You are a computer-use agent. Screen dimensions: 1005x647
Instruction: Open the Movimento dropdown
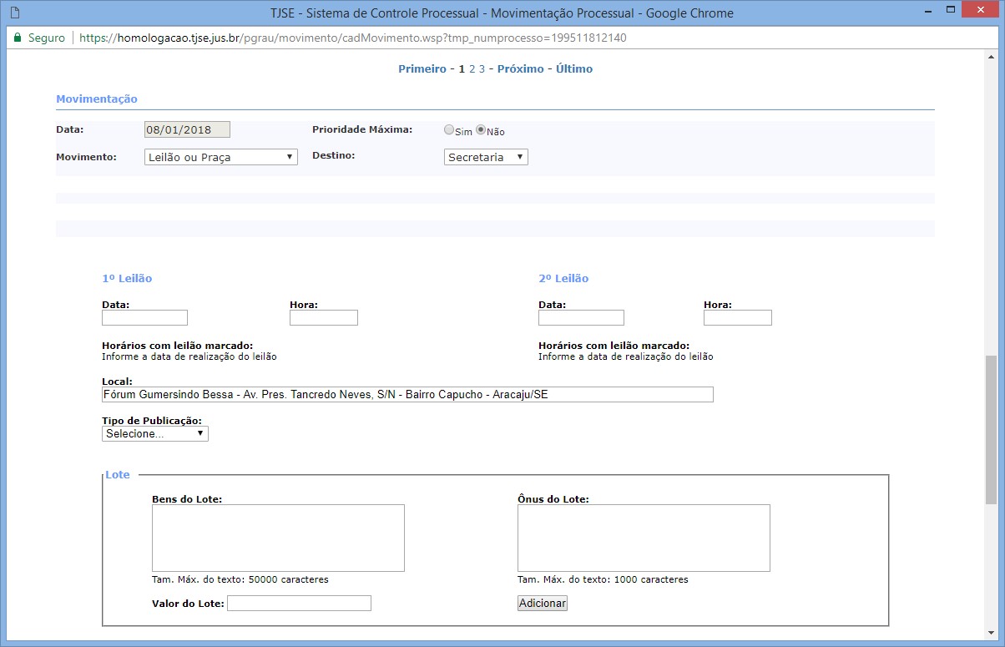(220, 157)
